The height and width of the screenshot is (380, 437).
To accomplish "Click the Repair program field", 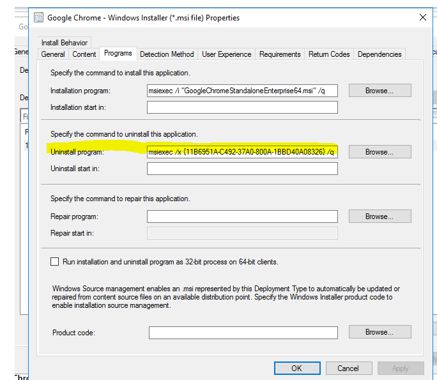I will [x=242, y=217].
